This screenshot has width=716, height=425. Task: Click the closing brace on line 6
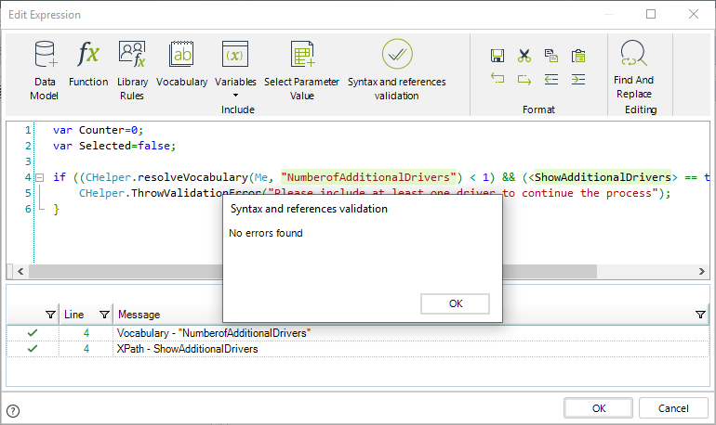(x=57, y=209)
